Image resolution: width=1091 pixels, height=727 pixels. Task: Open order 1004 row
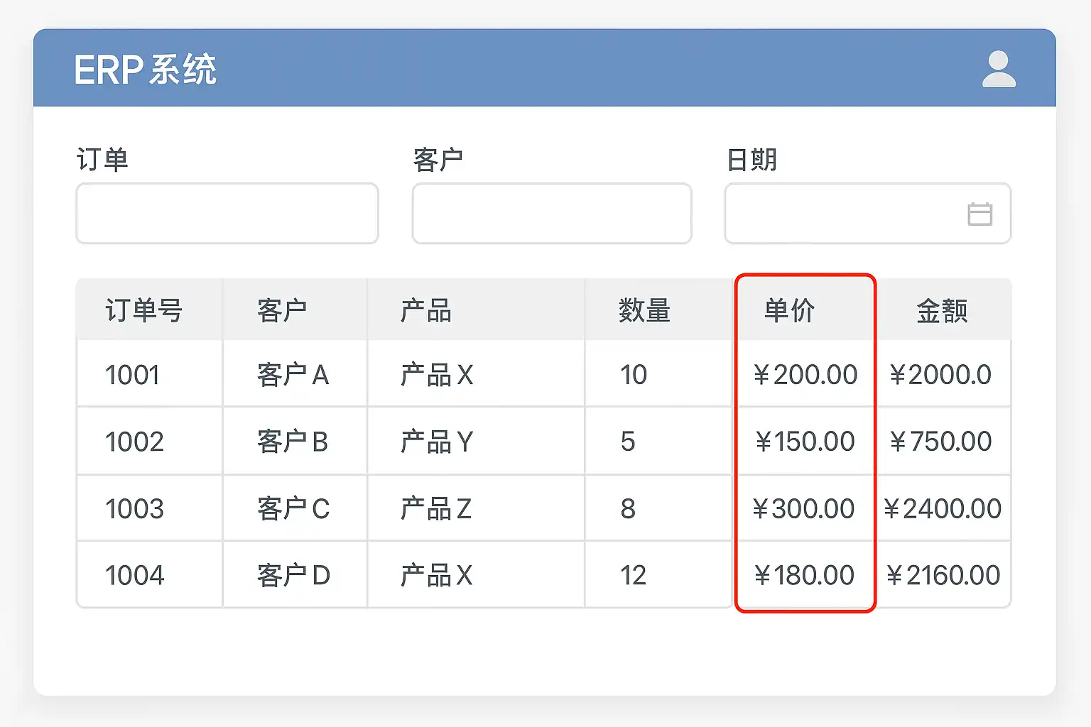click(134, 575)
